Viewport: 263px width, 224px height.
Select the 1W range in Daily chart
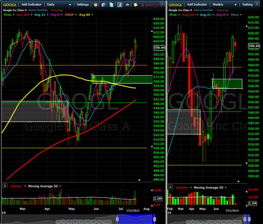click(93, 222)
